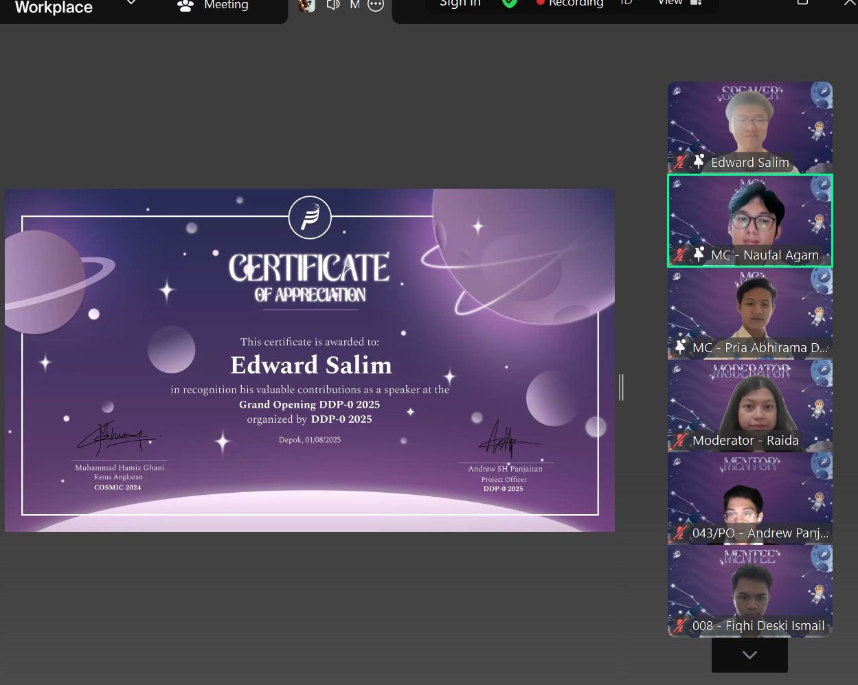Click the name label 'Edward Salim' on video tile
Image resolution: width=858 pixels, height=685 pixels.
click(x=750, y=163)
